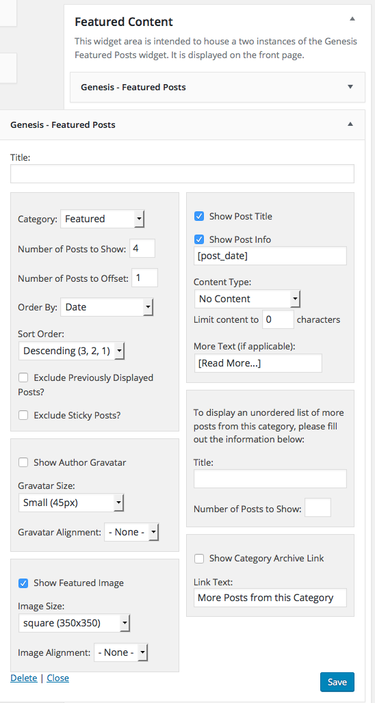
Task: Open the Category dropdown set to Featured
Action: [x=102, y=220]
